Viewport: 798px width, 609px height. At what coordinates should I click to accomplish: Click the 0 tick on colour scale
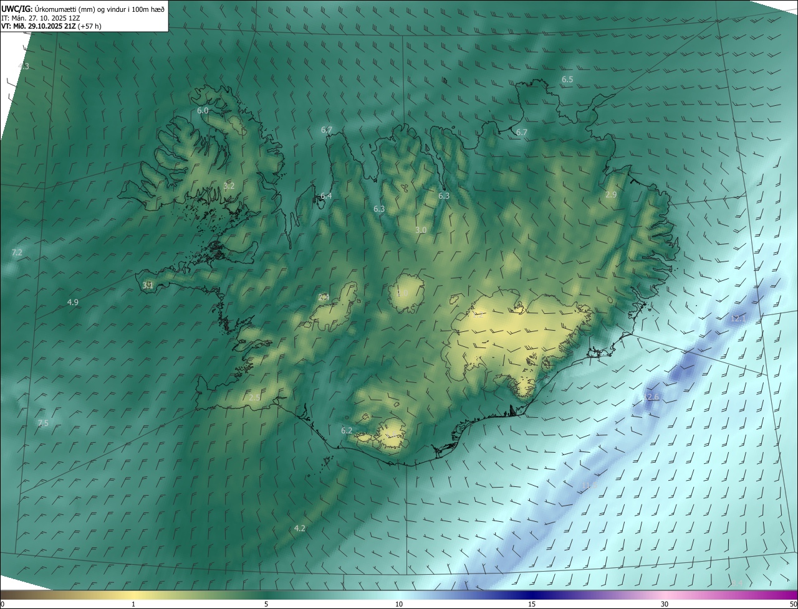tap(2, 604)
